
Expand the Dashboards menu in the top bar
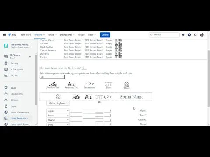pyautogui.click(x=67, y=35)
